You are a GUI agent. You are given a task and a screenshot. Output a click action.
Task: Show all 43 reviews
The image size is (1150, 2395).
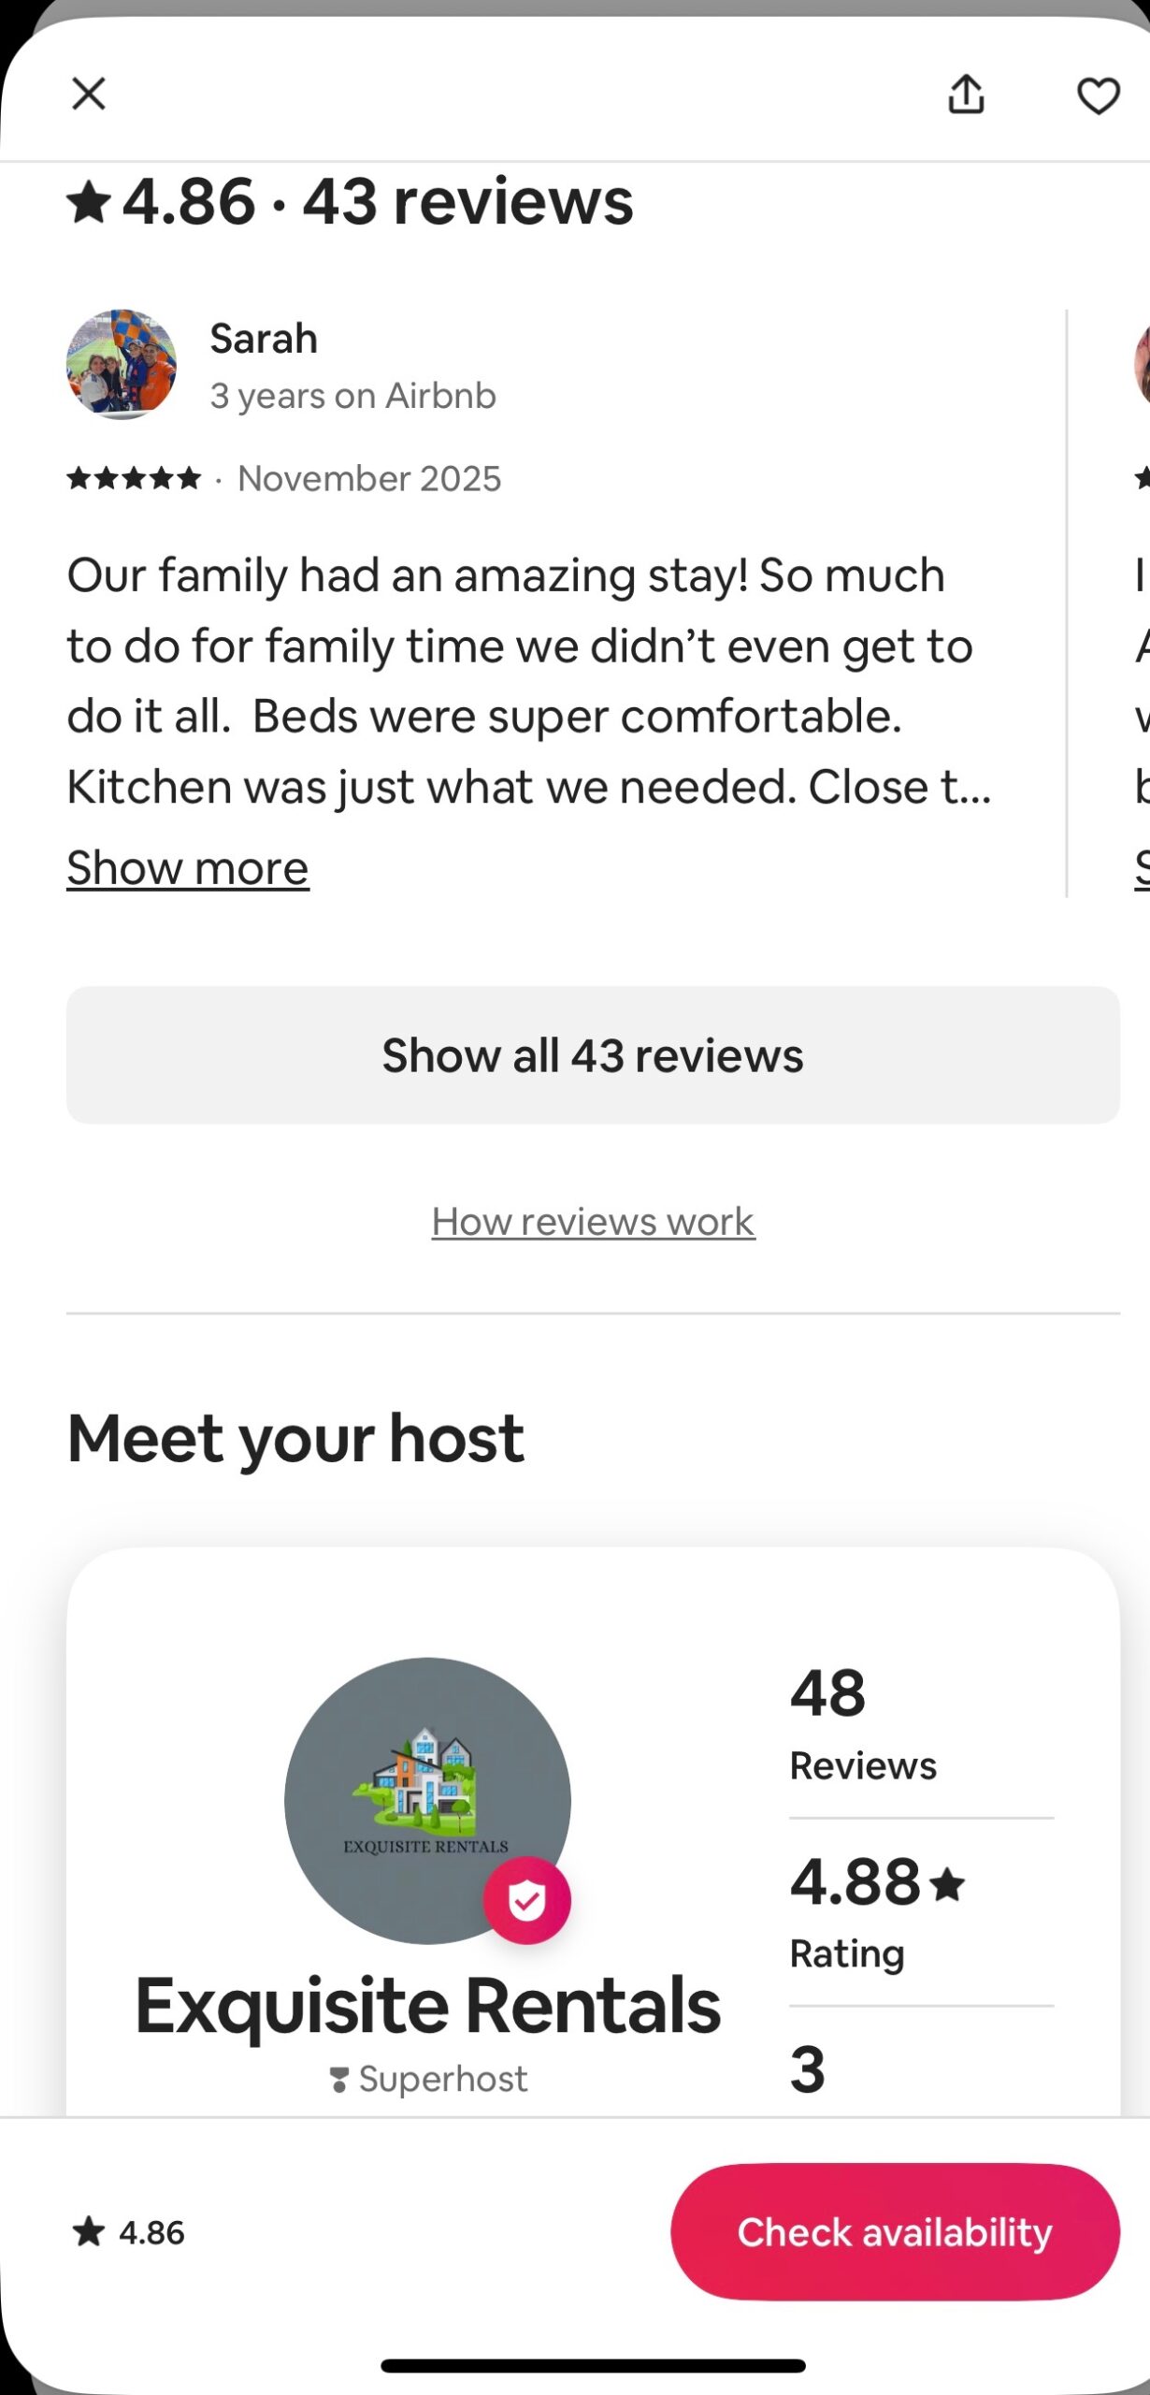pos(593,1055)
